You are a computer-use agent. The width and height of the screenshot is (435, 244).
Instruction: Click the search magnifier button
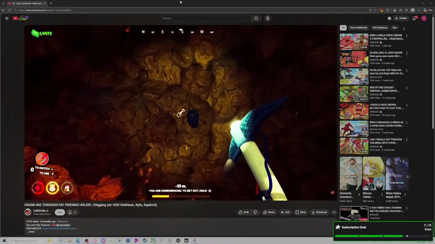click(256, 18)
